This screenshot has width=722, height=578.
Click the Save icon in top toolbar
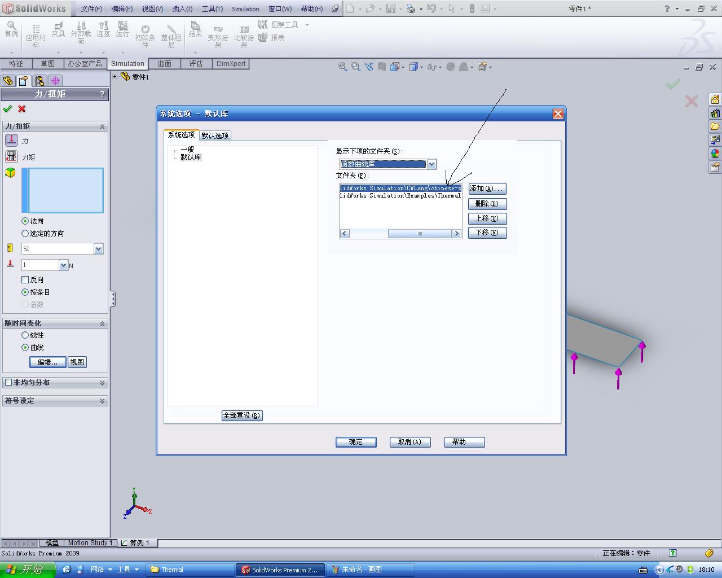pos(391,8)
